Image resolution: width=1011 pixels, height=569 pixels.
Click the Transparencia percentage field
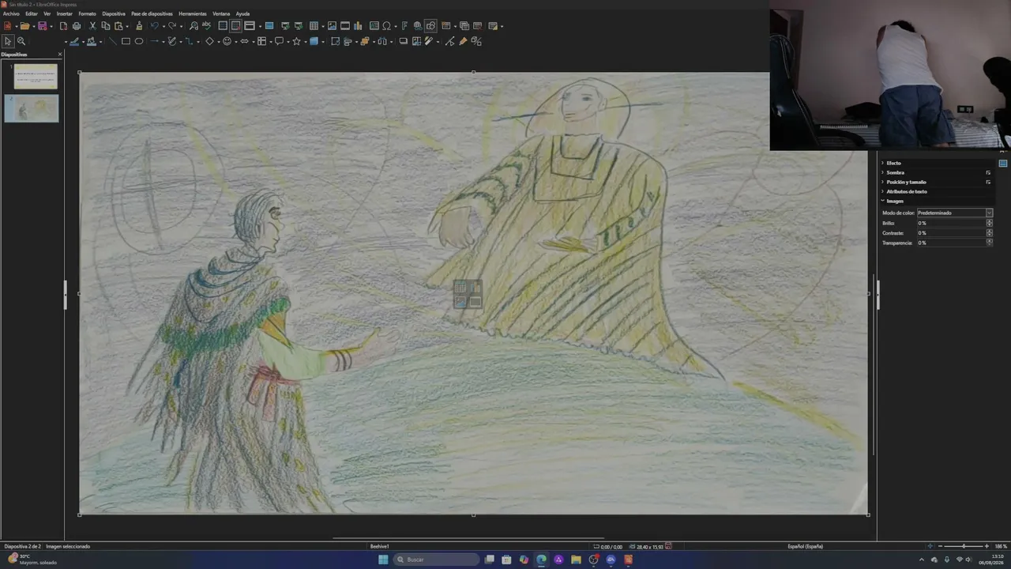[950, 243]
